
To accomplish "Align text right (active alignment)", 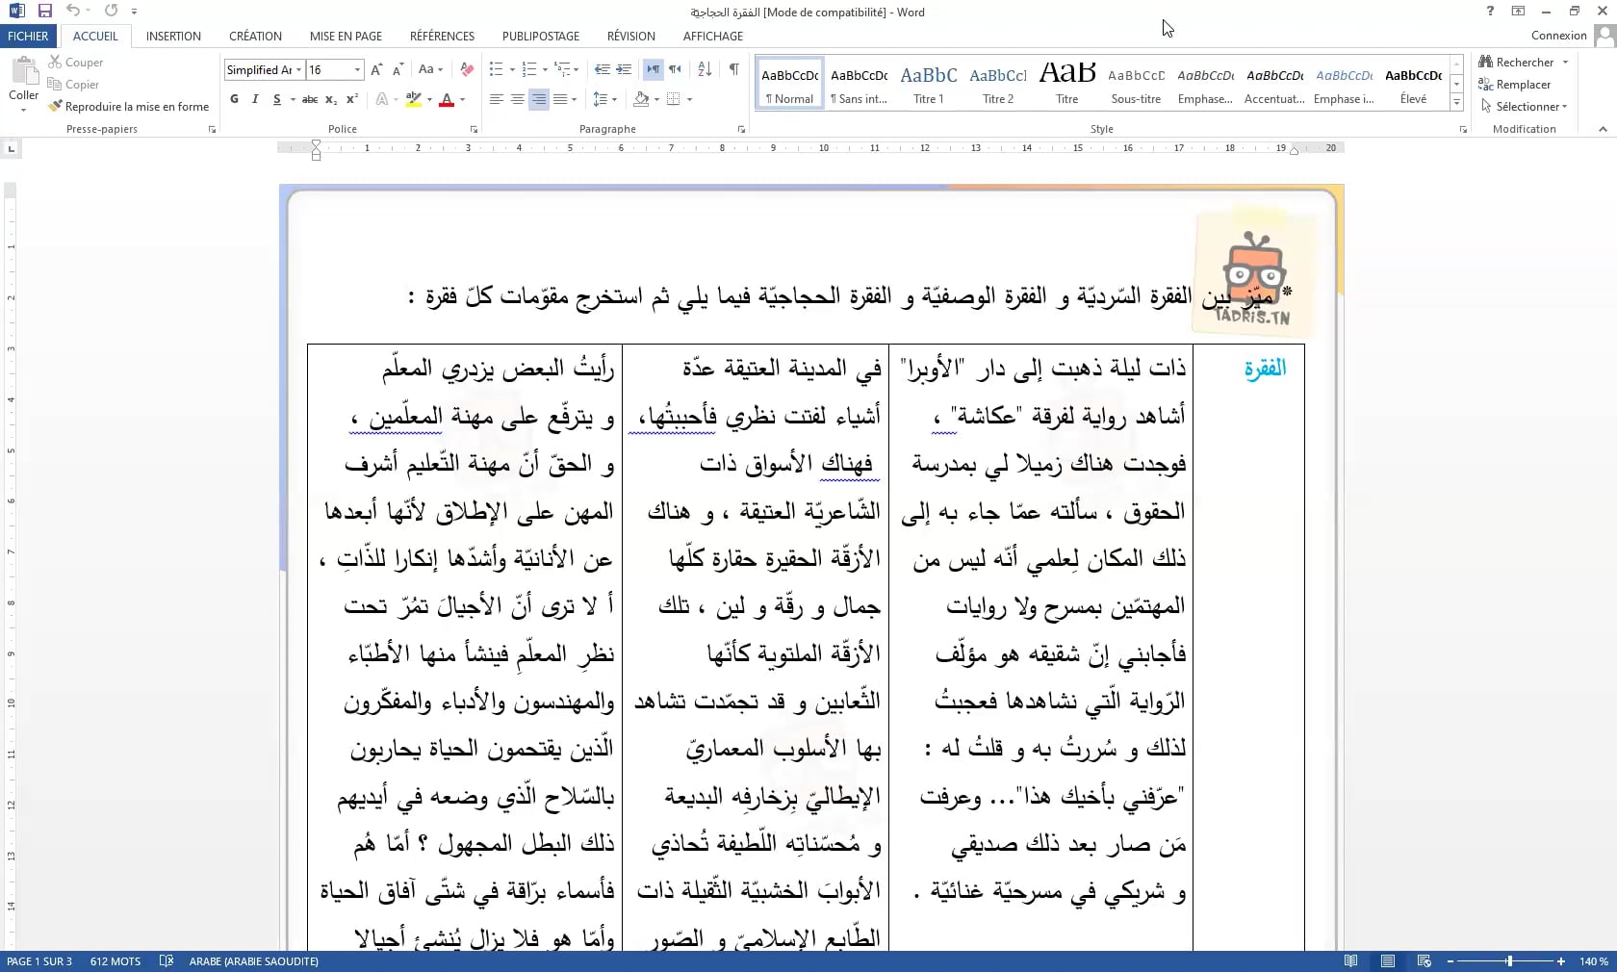I will [x=539, y=99].
